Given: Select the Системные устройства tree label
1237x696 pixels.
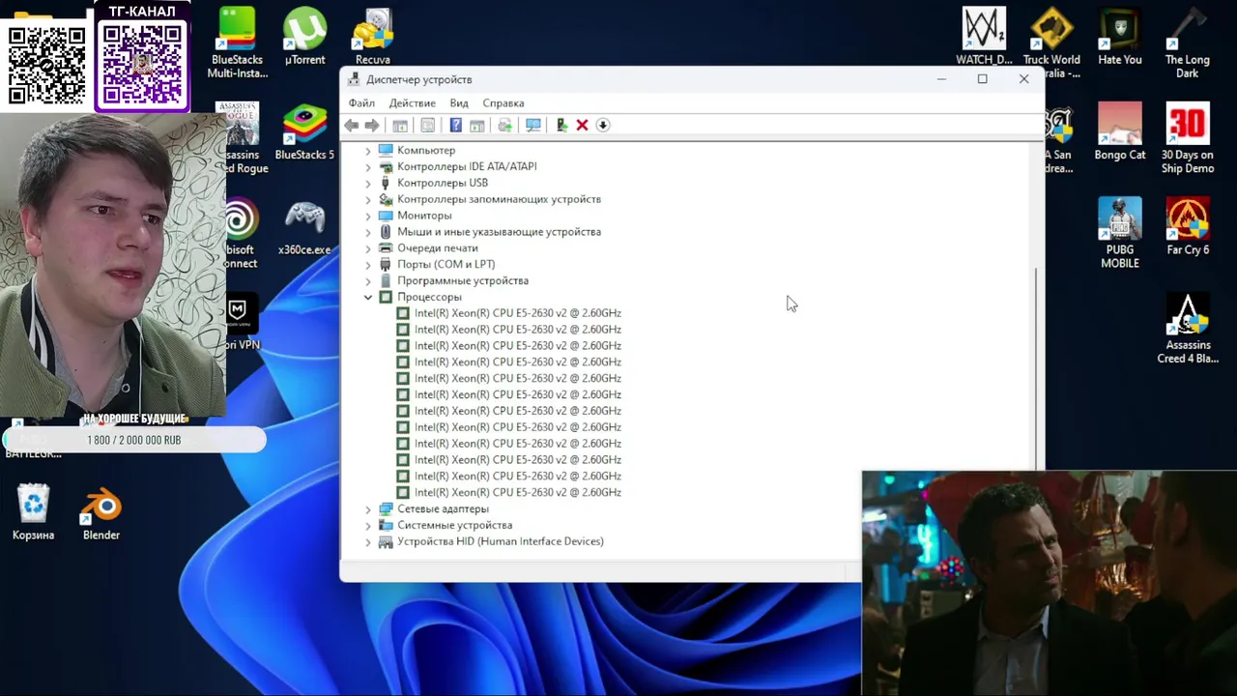Looking at the screenshot, I should 454,525.
